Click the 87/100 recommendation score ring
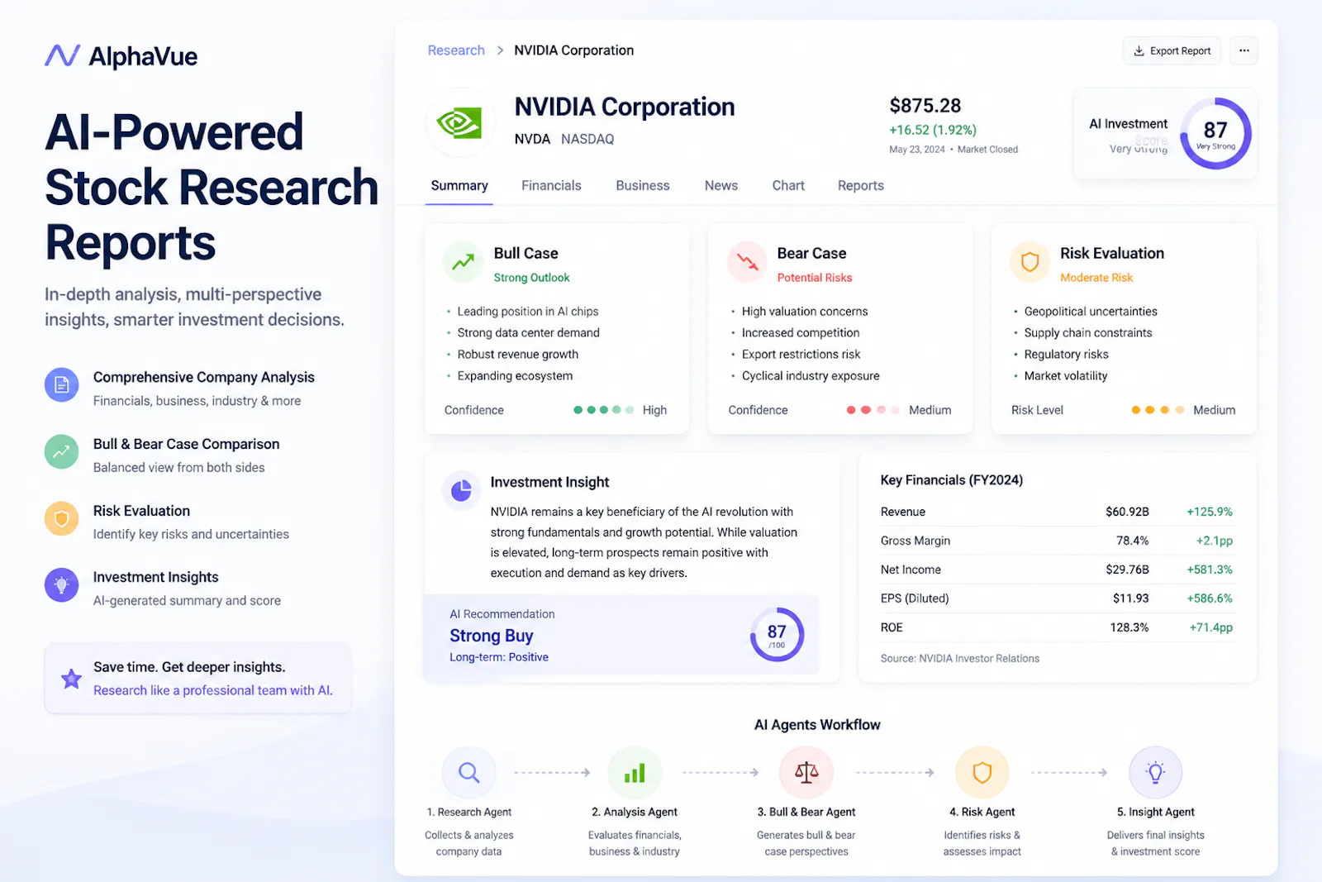 click(x=777, y=635)
